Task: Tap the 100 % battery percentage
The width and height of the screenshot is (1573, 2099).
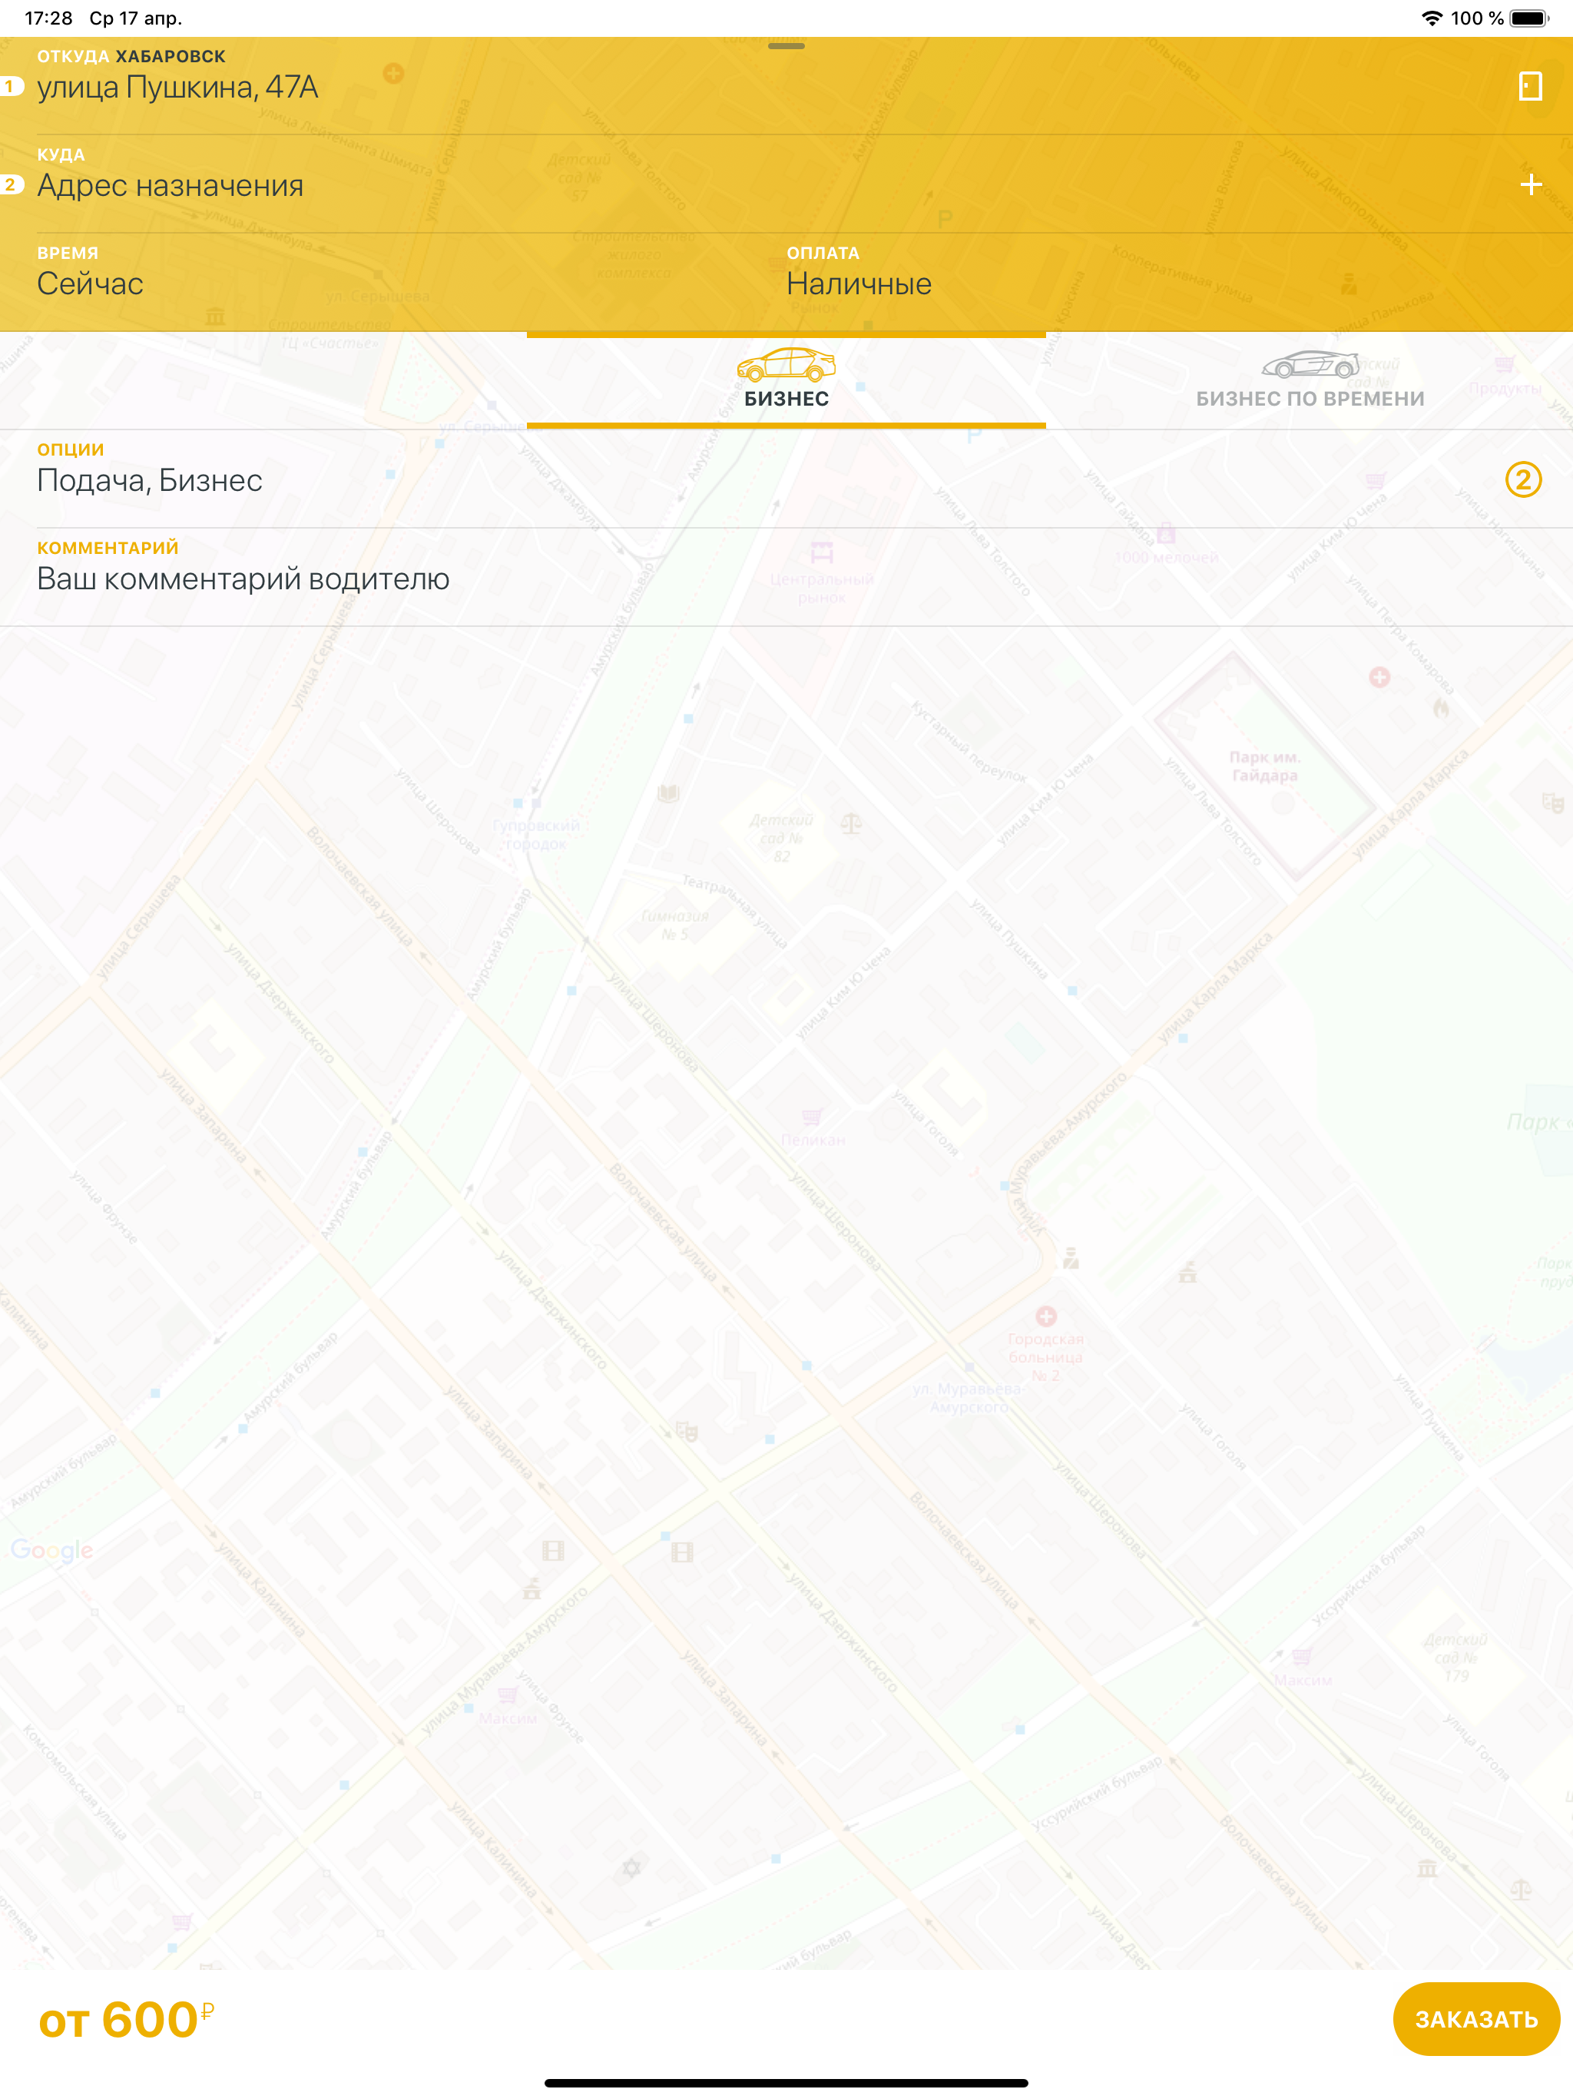Action: 1476,18
